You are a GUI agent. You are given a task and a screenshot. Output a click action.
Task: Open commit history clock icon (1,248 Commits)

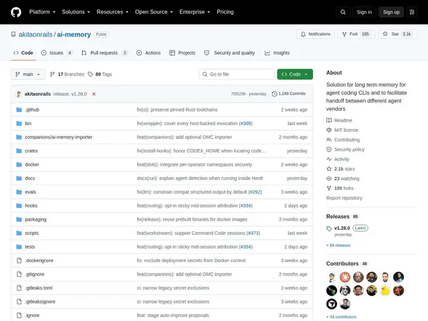click(x=274, y=94)
